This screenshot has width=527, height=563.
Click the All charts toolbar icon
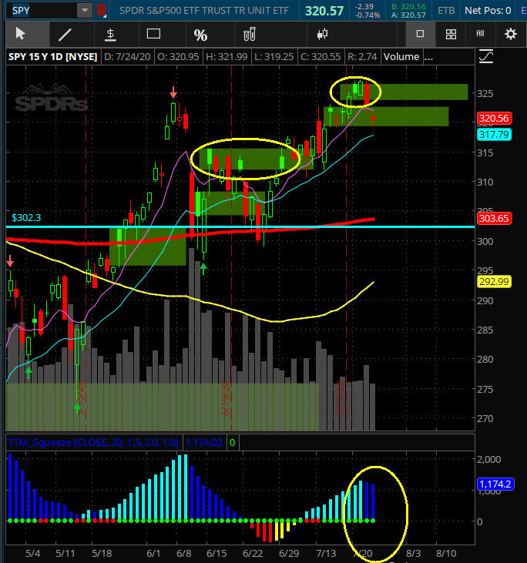pyautogui.click(x=480, y=33)
